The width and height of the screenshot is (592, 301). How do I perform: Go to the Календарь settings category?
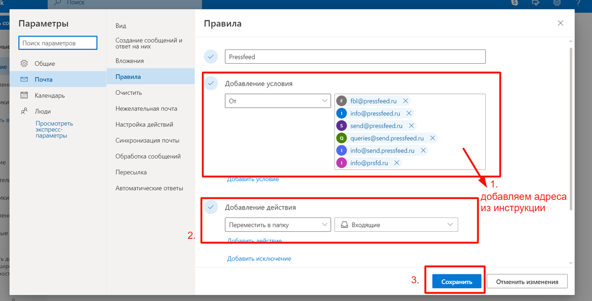tap(58, 95)
